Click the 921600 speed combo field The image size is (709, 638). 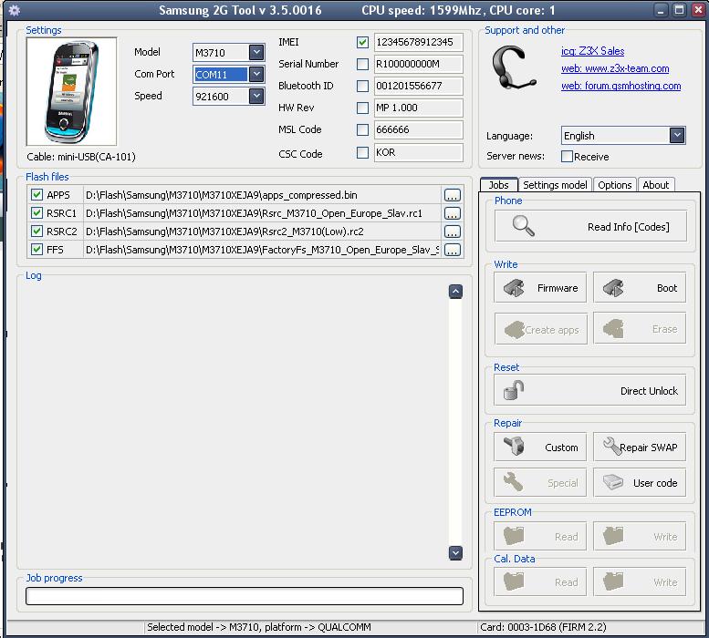(x=228, y=96)
